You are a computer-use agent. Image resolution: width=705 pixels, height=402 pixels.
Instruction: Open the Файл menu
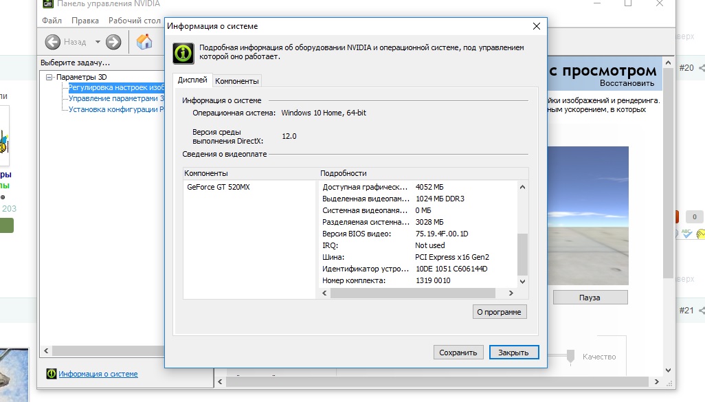point(52,20)
